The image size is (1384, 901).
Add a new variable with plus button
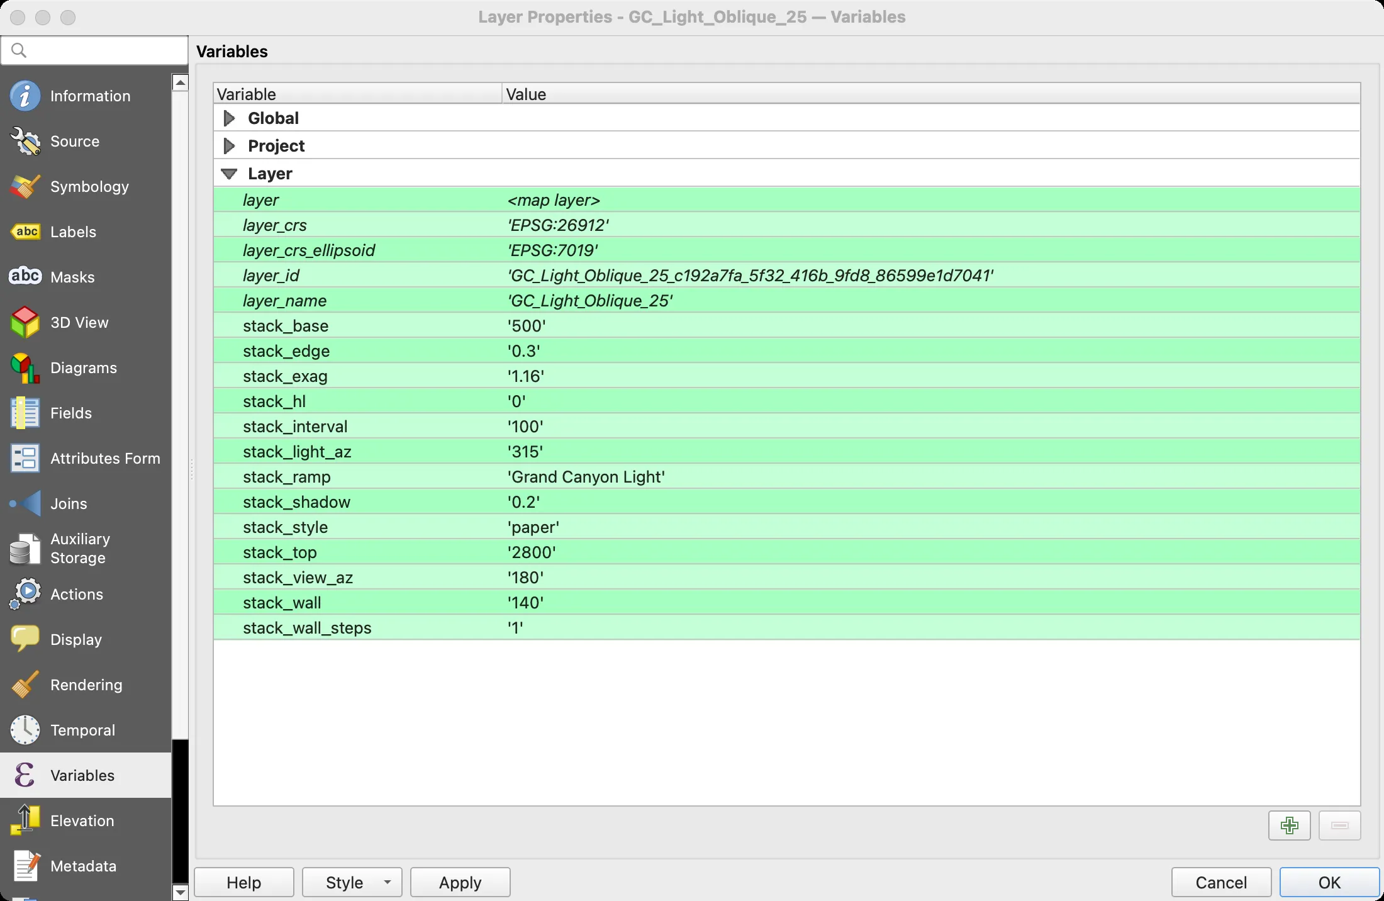1289,825
